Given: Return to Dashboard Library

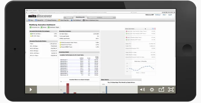Looking at the screenshot, I should [x=91, y=20].
